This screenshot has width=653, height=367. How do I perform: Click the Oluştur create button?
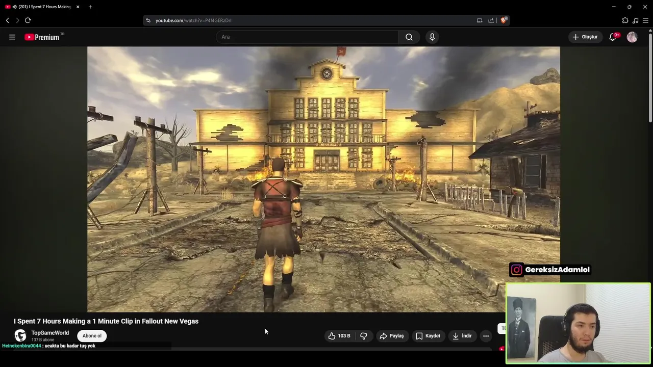586,37
